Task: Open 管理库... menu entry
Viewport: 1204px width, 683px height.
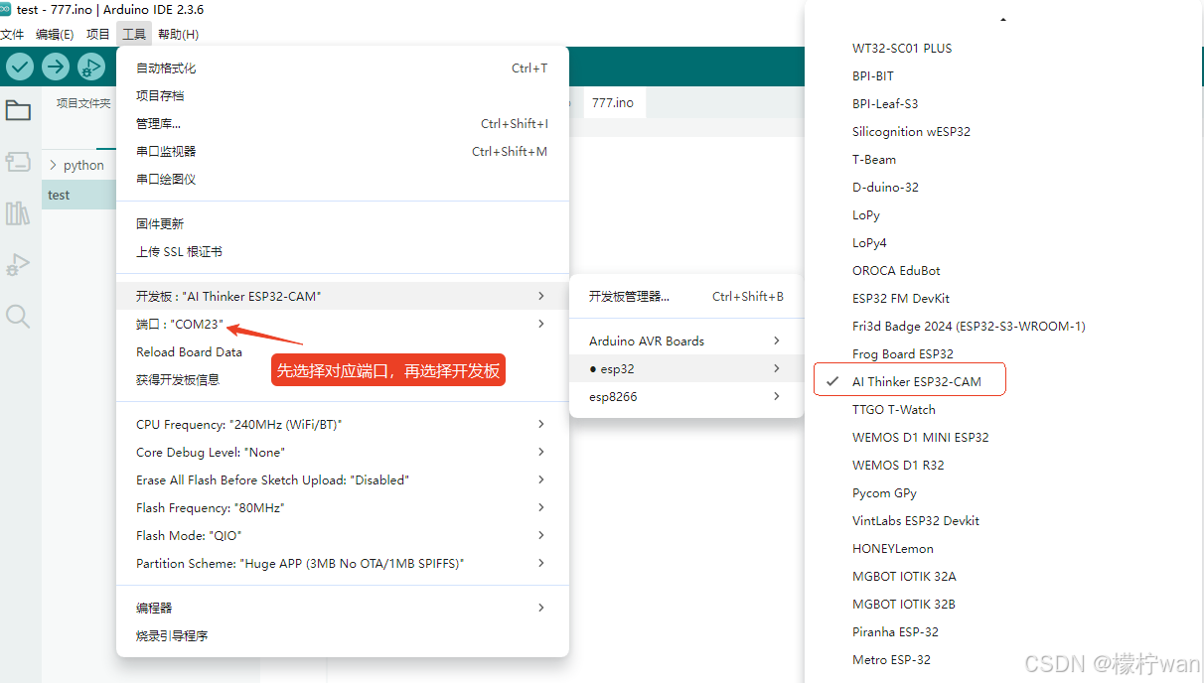Action: tap(342, 124)
